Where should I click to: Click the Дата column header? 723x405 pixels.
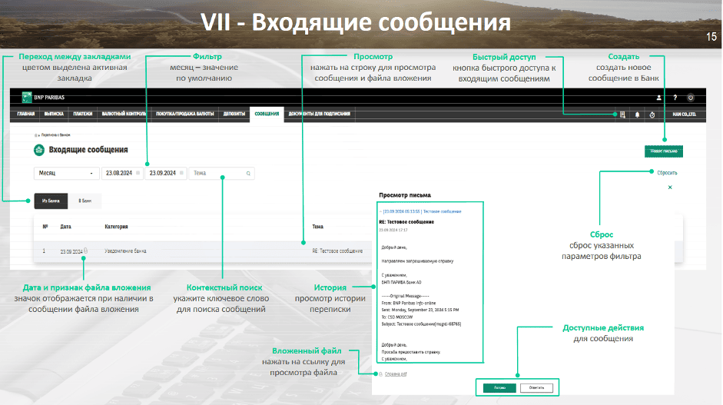pos(65,227)
